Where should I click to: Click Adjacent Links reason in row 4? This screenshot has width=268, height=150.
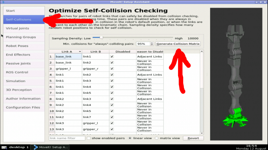[150, 75]
